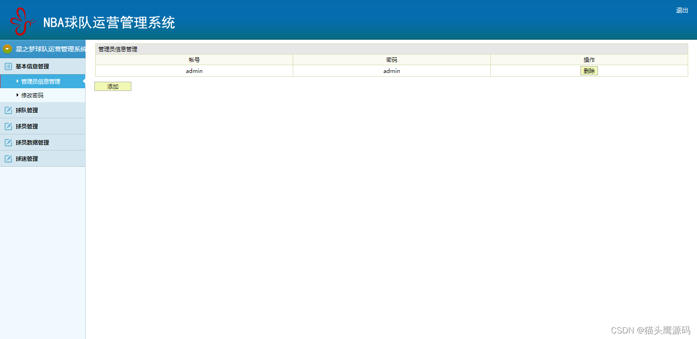Click 退出 to log out
This screenshot has height=339, width=697.
tap(682, 10)
